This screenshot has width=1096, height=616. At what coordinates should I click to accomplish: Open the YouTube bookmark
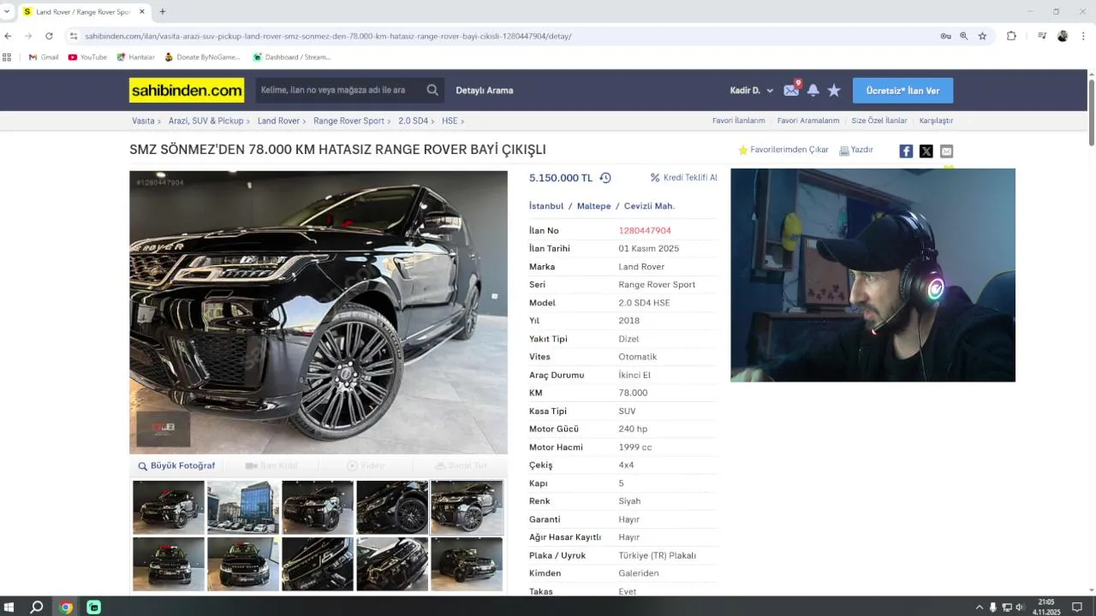(87, 57)
